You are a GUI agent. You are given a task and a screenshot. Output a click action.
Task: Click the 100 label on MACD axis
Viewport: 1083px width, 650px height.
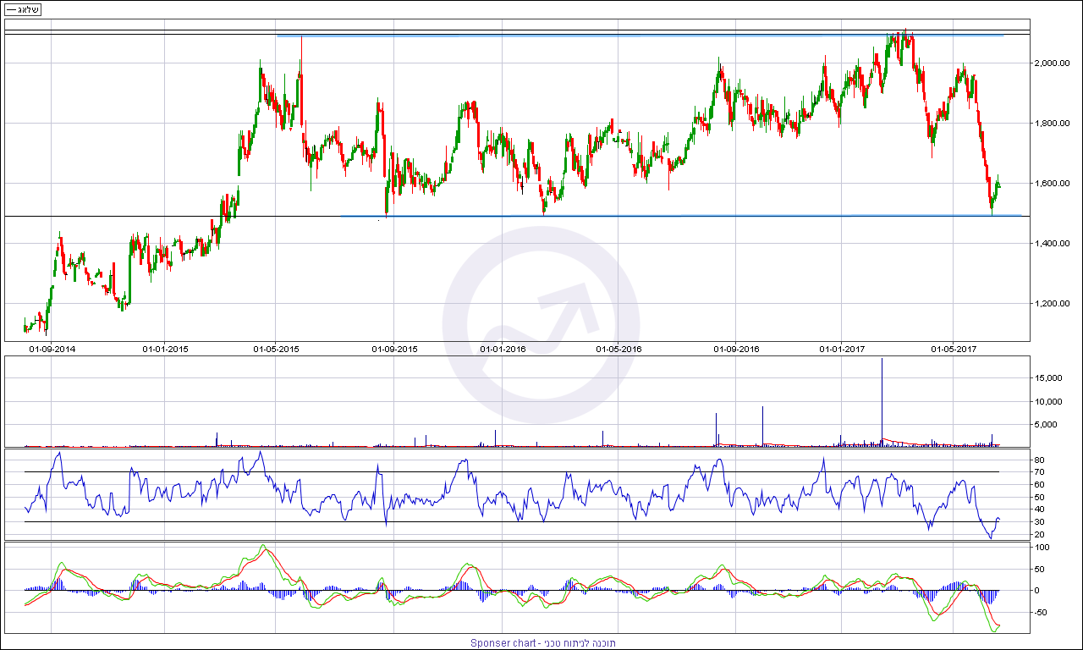click(x=1042, y=548)
